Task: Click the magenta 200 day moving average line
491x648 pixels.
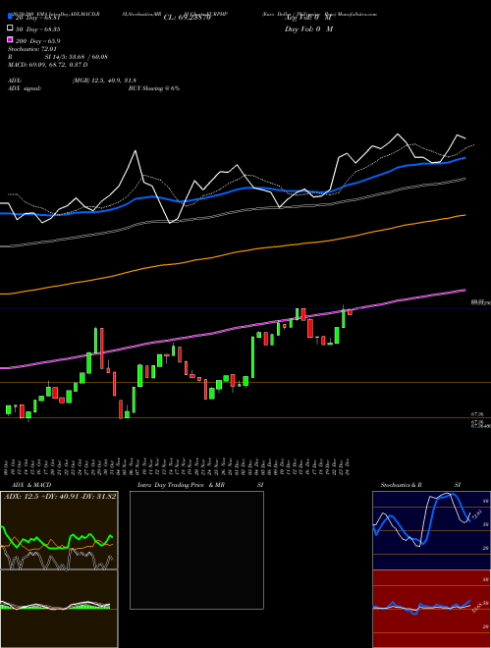Action: tap(232, 328)
